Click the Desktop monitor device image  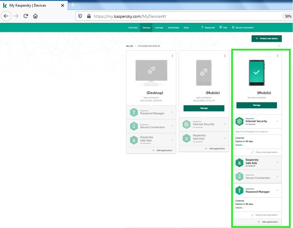[x=151, y=72]
